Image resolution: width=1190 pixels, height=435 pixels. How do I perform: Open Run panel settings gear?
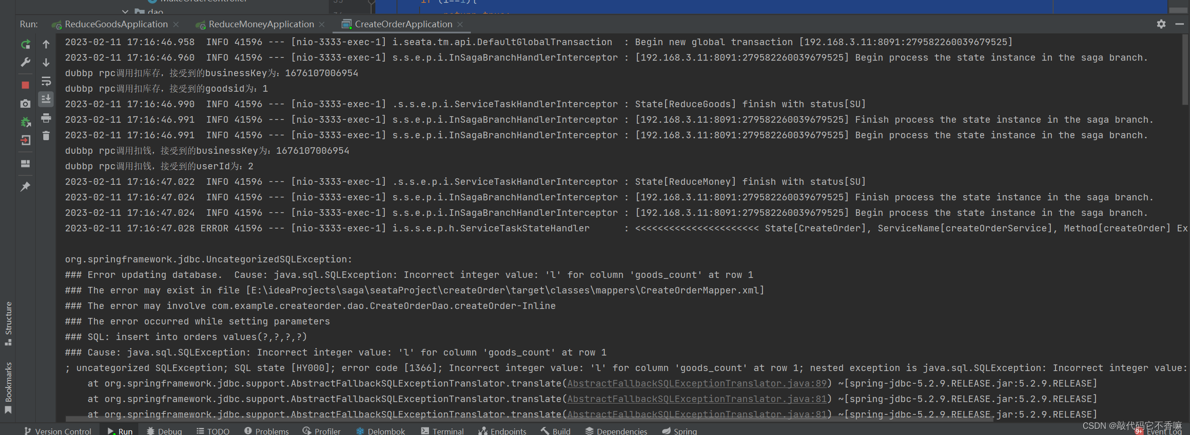pos(1161,24)
